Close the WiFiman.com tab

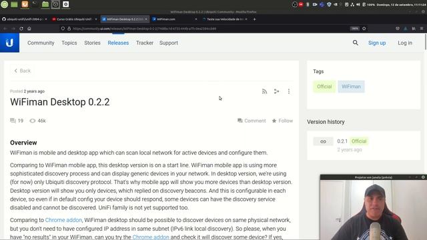click(x=196, y=19)
